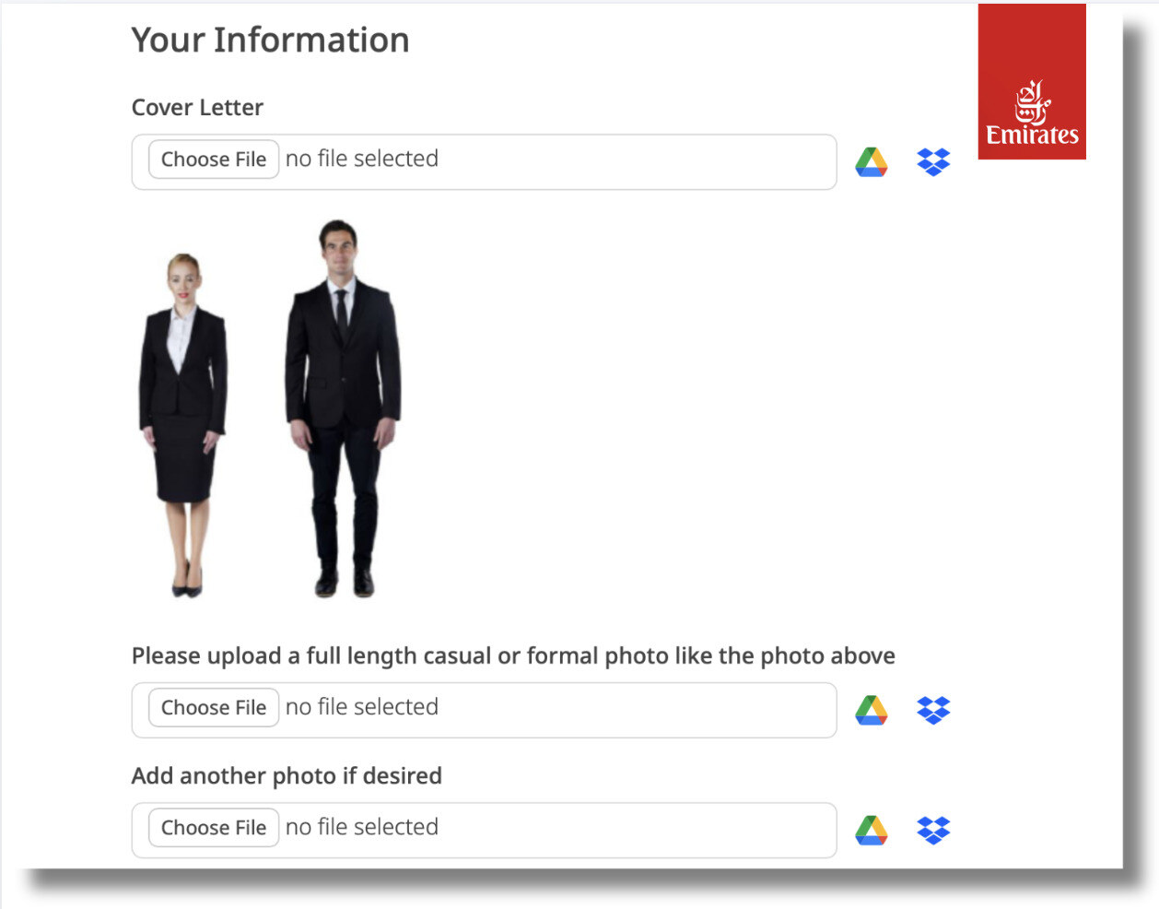Click the 'Please upload a full length' label

[x=513, y=656]
